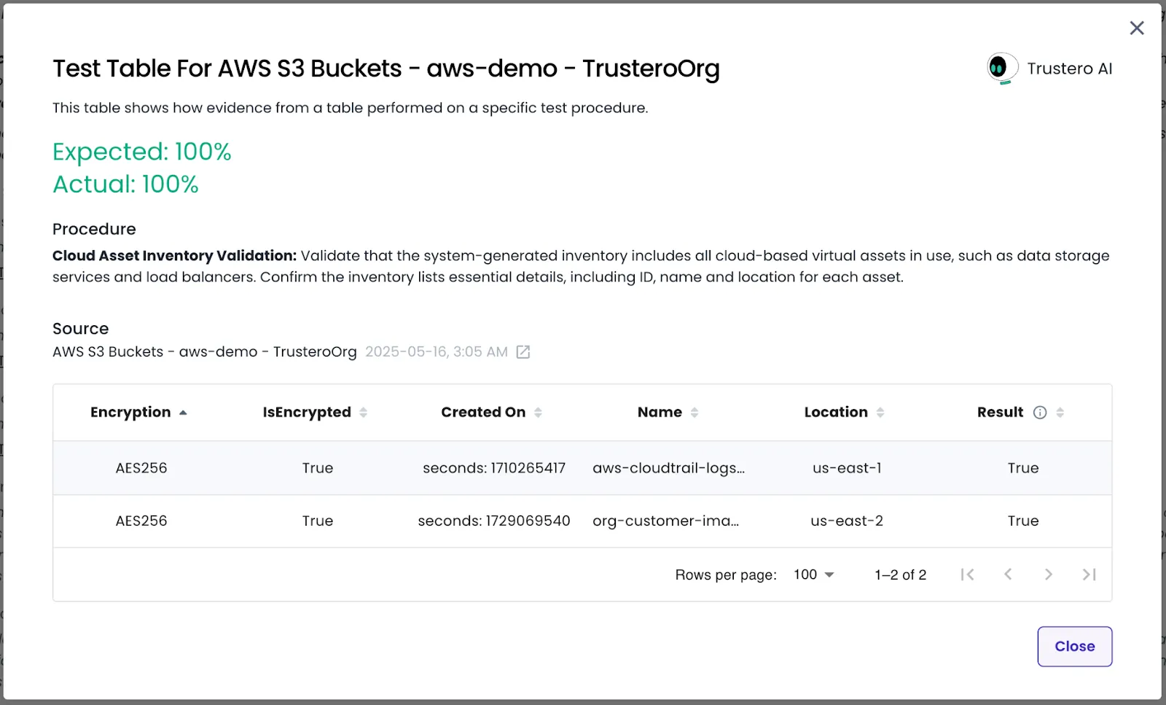Click the source timestamp 2025-05-16, 3:05 AM
Viewport: 1166px width, 705px height.
pyautogui.click(x=437, y=352)
